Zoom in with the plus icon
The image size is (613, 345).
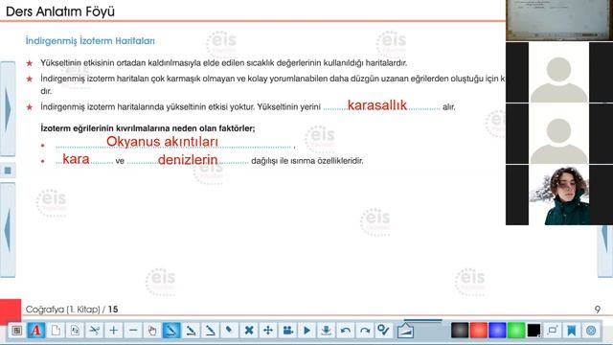[x=113, y=331]
